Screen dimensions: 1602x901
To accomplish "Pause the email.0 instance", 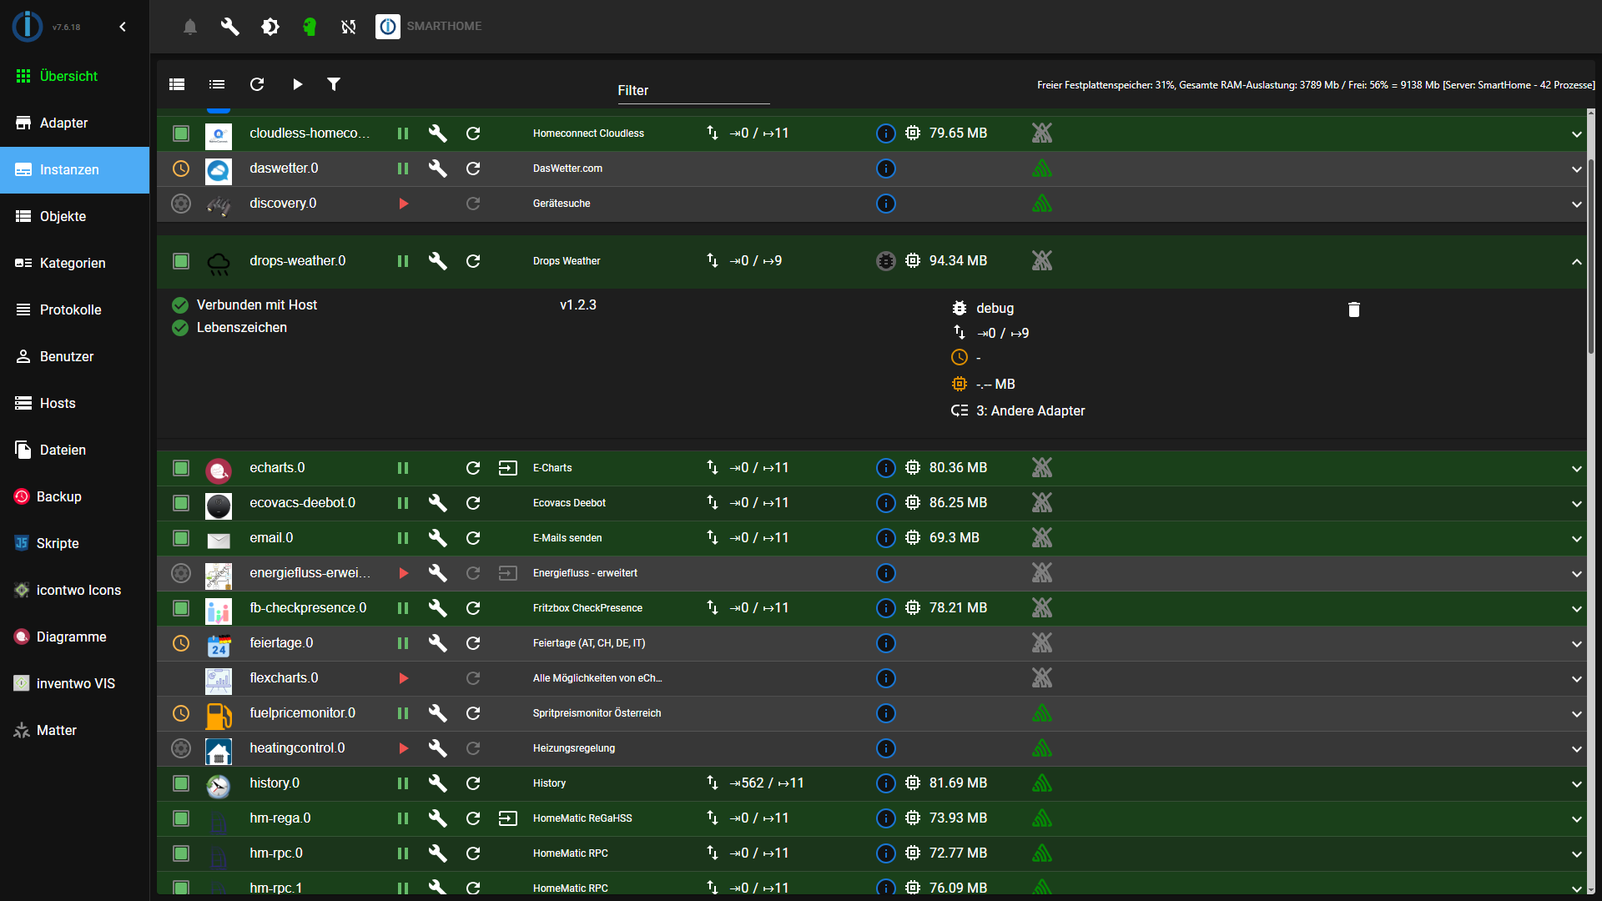I will (403, 538).
